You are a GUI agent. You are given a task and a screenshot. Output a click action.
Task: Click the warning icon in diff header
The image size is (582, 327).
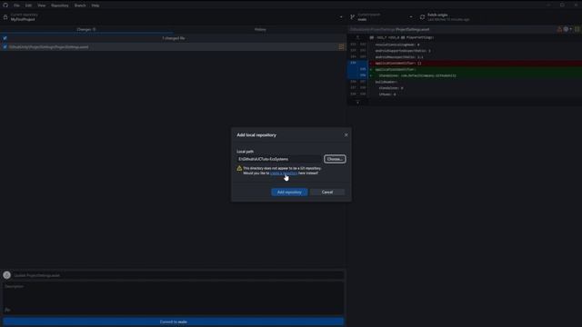[x=559, y=29]
